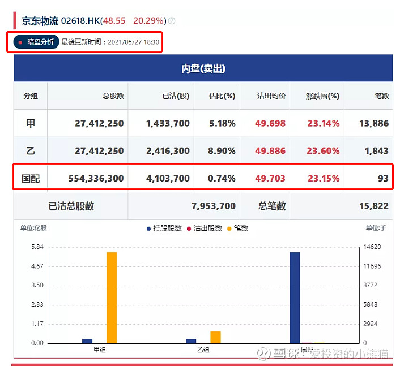The height and width of the screenshot is (366, 400).
Task: Select the 国配 group row label
Action: [x=31, y=179]
